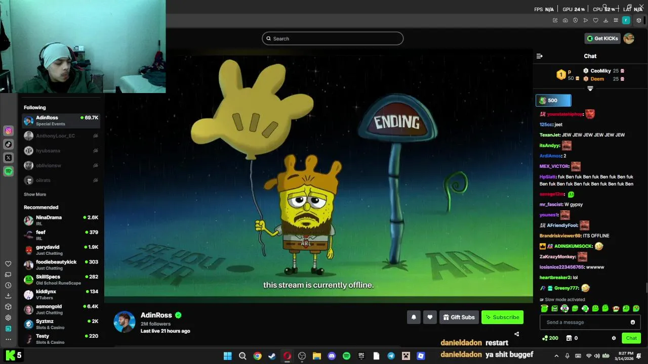Click the share icon below Subscribe
Screen dimensions: 648x364
coord(516,334)
